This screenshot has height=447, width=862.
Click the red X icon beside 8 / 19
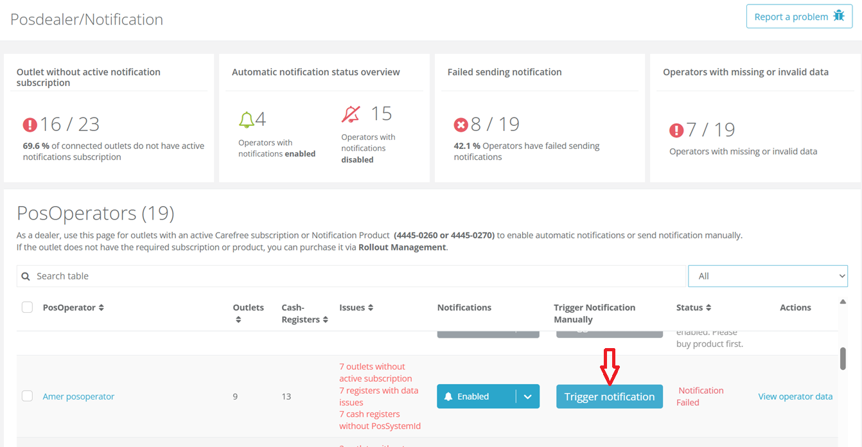461,125
